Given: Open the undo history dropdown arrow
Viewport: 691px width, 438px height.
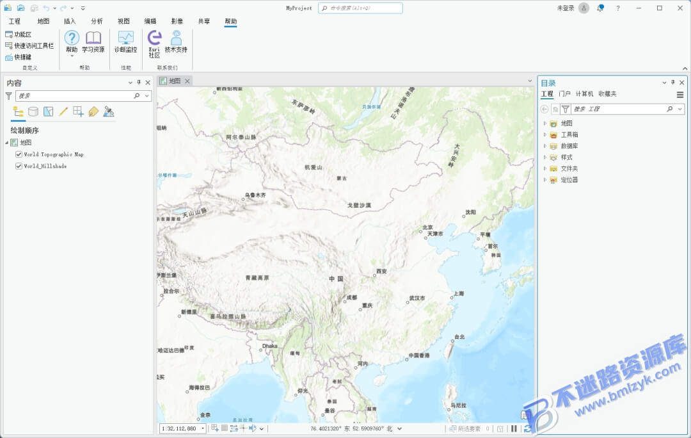Looking at the screenshot, I should (54, 8).
